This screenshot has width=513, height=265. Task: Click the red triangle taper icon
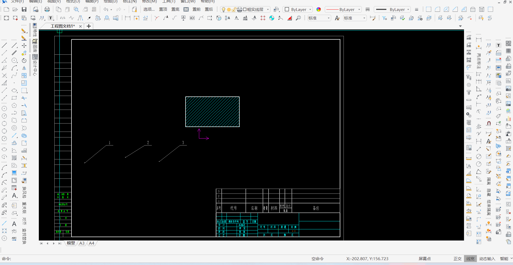289,18
